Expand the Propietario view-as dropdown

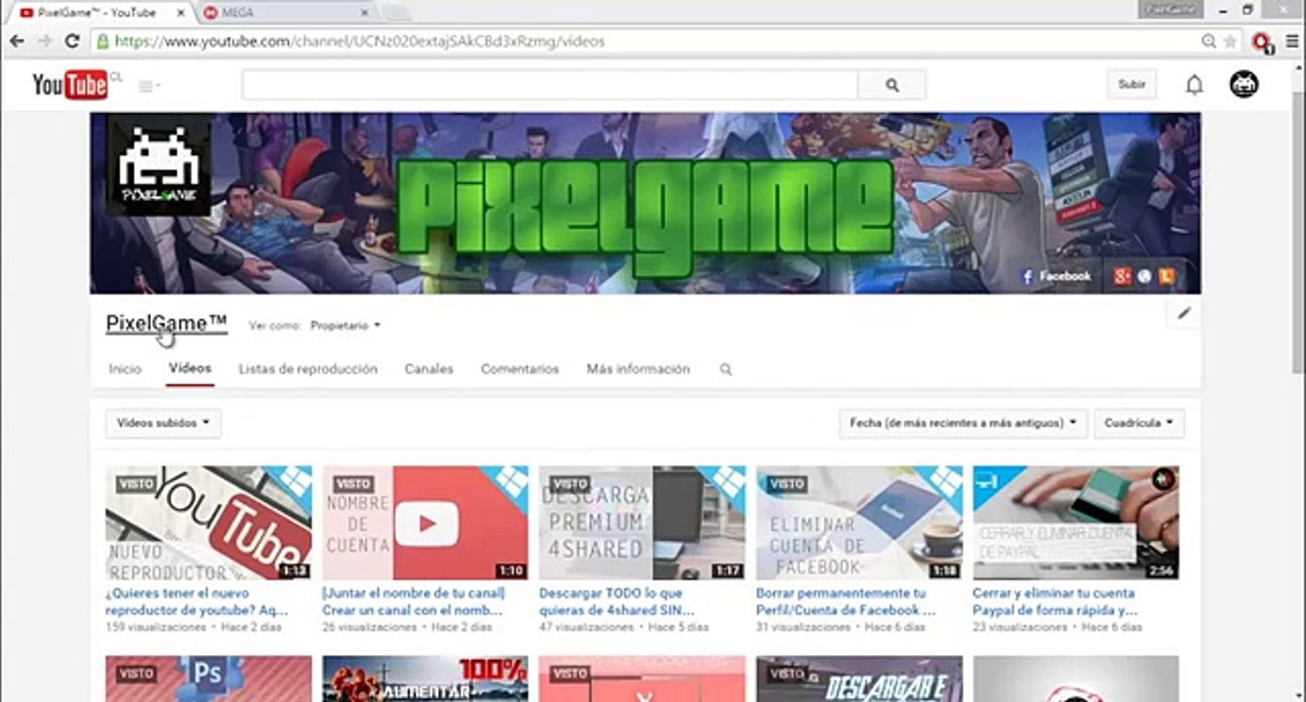pos(345,326)
